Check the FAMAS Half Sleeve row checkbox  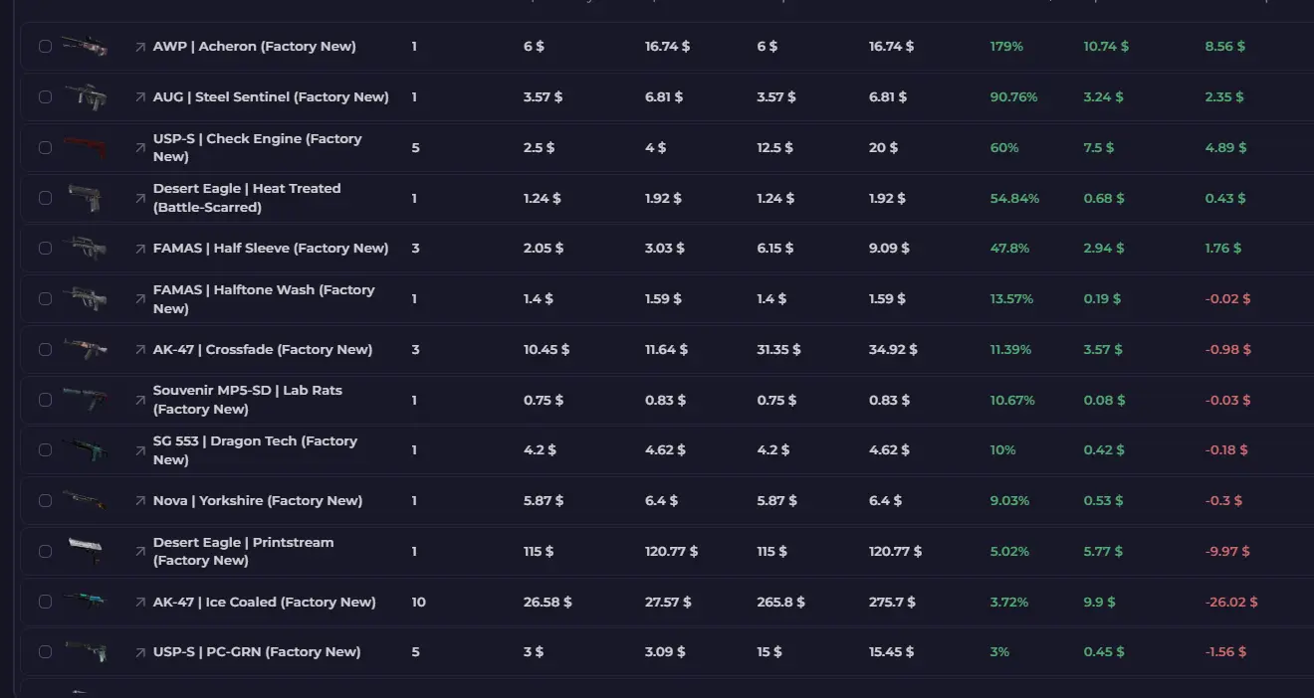pos(45,249)
